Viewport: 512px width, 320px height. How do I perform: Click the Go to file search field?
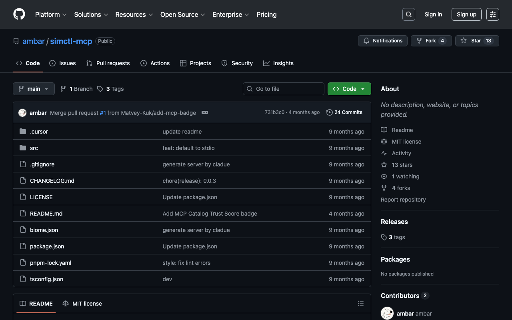pyautogui.click(x=284, y=89)
